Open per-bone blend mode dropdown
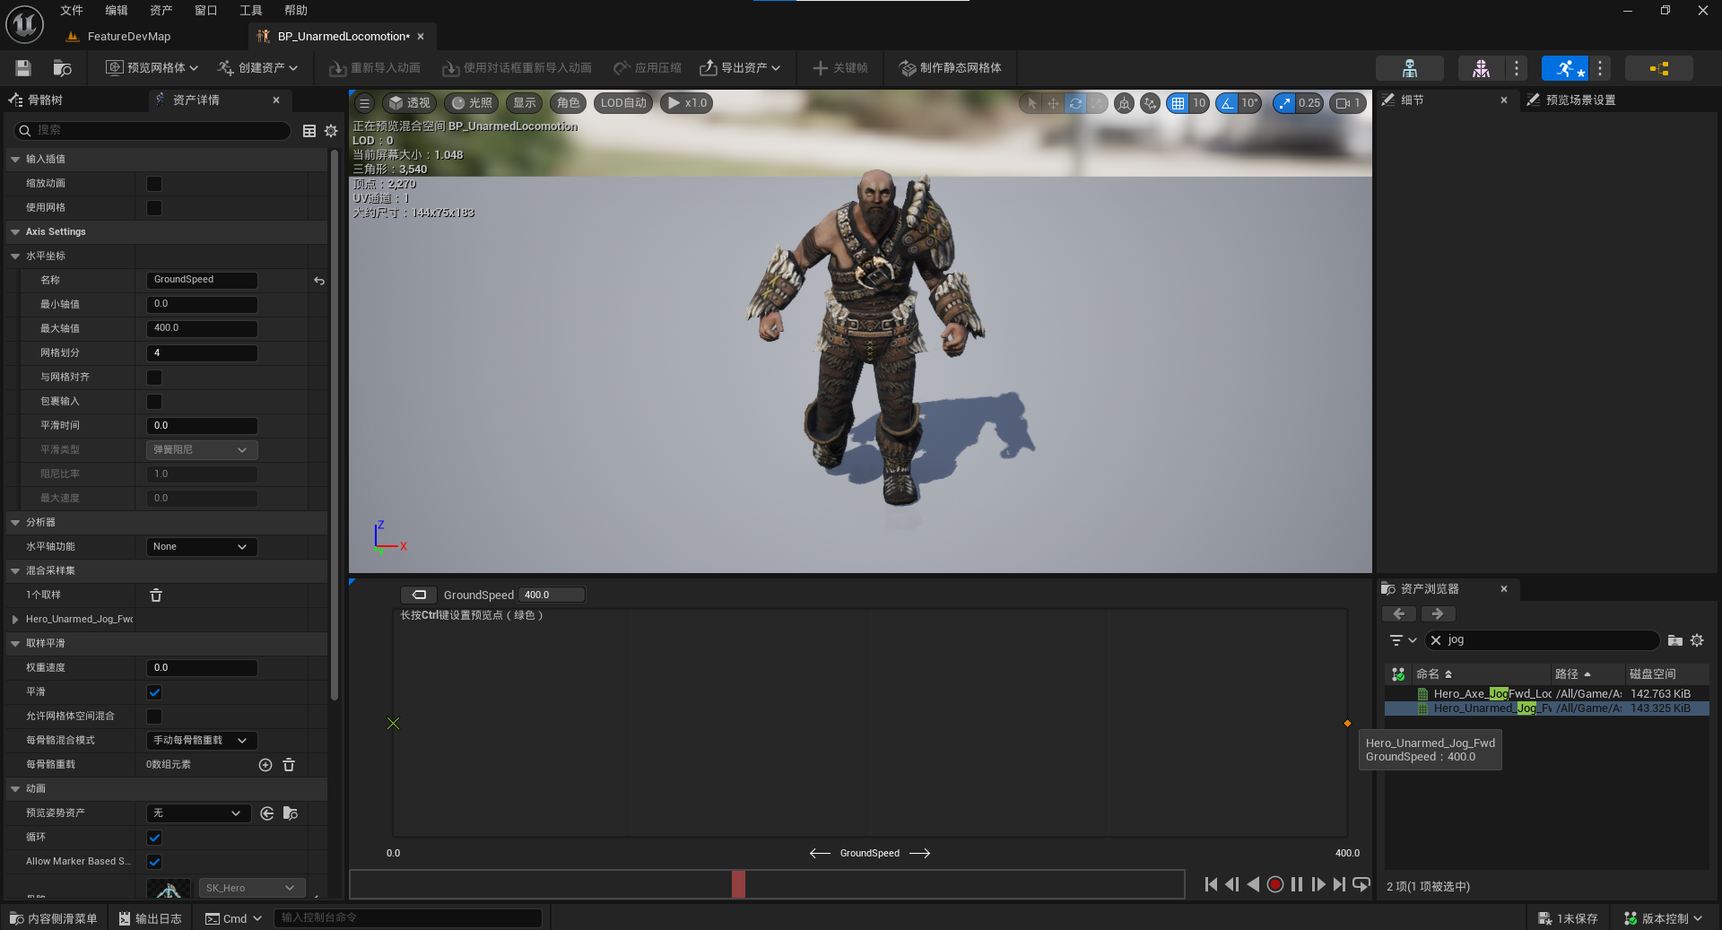The width and height of the screenshot is (1722, 930). pyautogui.click(x=202, y=741)
